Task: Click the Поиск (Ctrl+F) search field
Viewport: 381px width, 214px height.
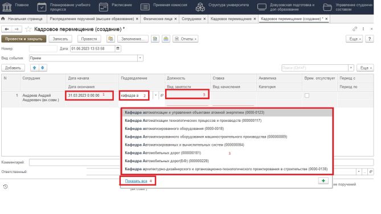Action: tap(315, 68)
